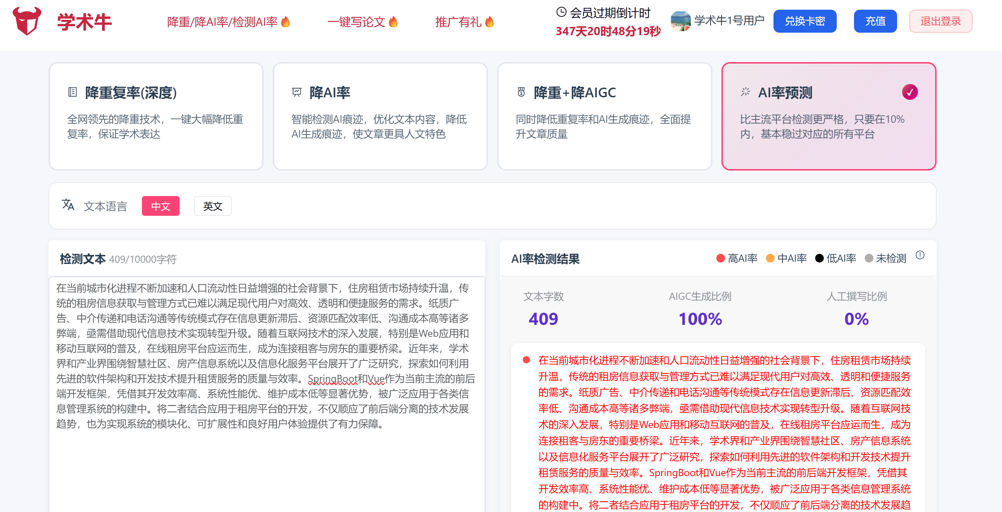Select the 降重+降AIGC mode card

[604, 116]
